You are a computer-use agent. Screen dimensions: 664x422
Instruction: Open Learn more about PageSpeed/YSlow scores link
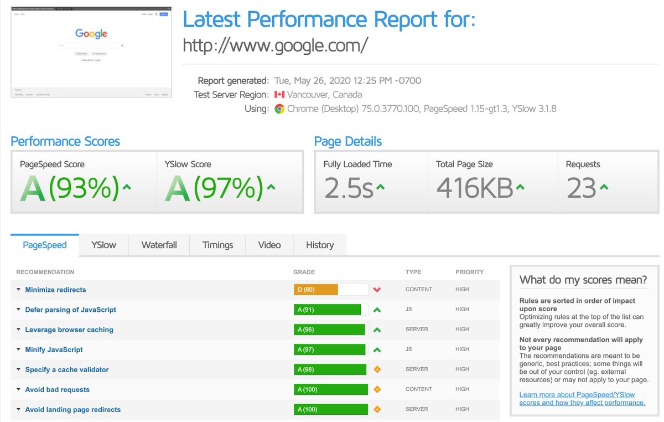coord(582,399)
